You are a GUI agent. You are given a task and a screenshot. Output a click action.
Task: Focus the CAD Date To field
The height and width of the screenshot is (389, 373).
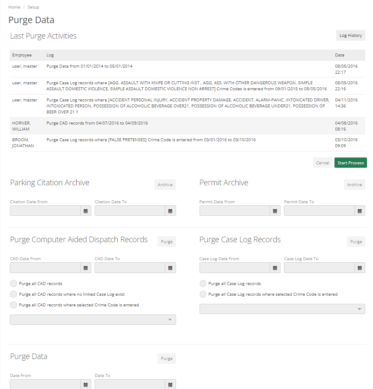[130, 268]
